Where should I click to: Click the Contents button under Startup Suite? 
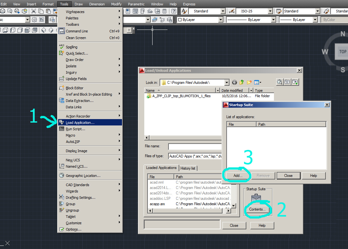coord(257,209)
